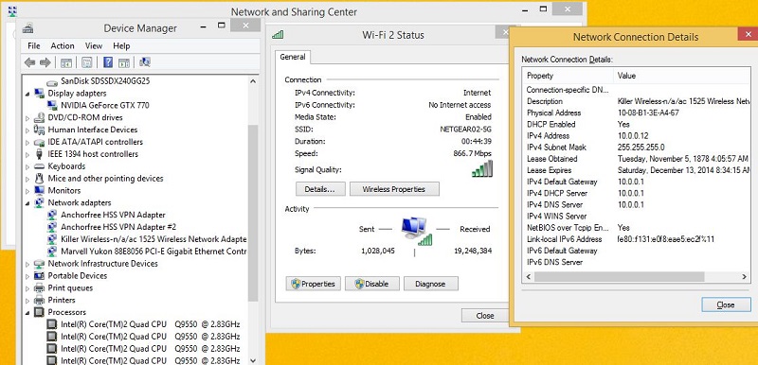Click the Disable button

coord(372,284)
